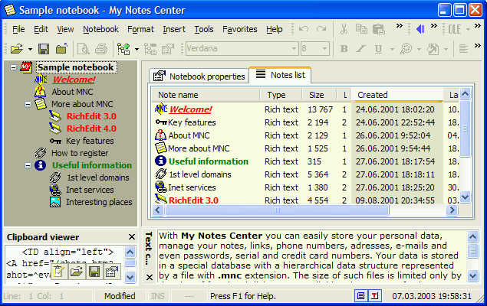Expand the edit toolbar overflow chevron after Paste
The height and width of the screenshot is (306, 487).
click(x=400, y=25)
